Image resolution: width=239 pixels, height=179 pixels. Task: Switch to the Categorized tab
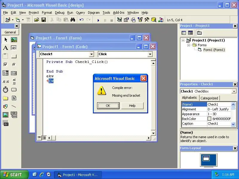209,98
